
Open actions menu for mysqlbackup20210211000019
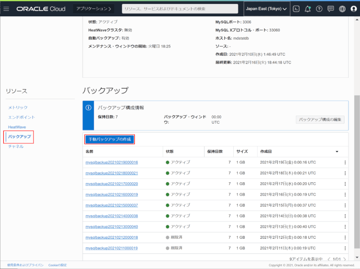[345, 248]
